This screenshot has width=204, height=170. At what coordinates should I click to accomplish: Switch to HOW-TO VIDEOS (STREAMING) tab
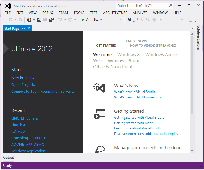(153, 46)
